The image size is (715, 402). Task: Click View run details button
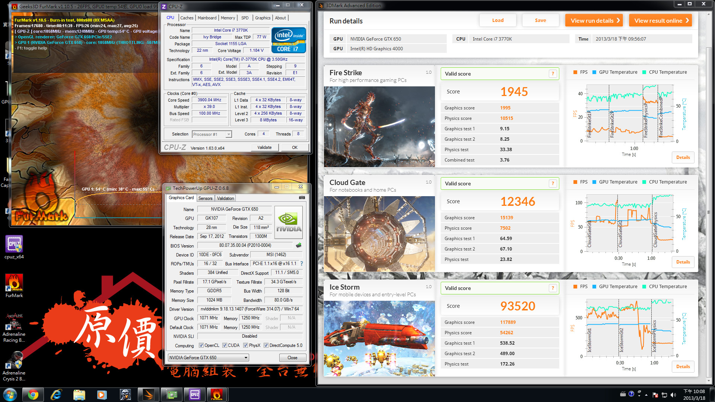[595, 20]
